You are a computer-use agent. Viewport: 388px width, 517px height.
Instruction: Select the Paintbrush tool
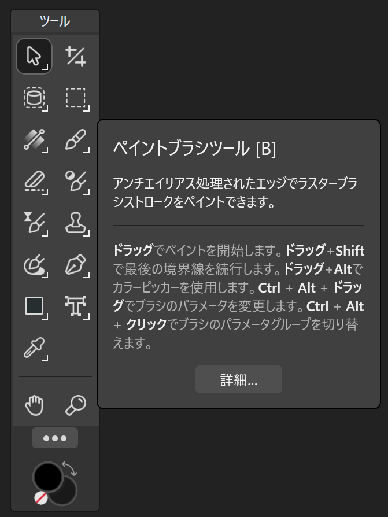pyautogui.click(x=75, y=140)
